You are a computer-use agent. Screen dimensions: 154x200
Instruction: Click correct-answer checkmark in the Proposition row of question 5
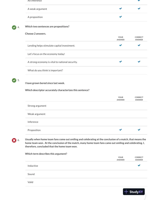(x=139, y=130)
